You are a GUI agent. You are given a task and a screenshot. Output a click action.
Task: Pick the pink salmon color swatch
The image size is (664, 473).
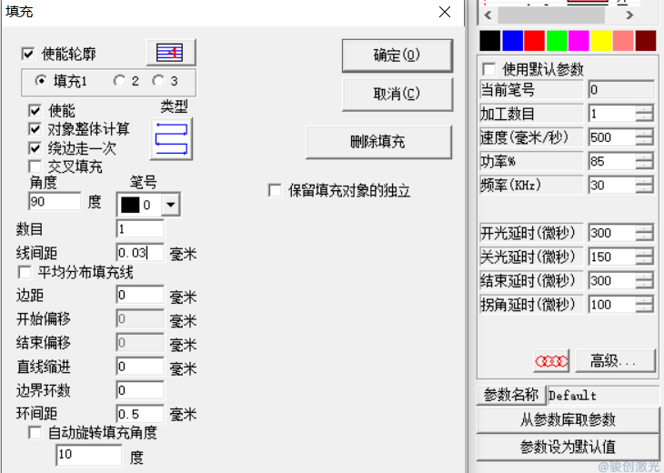(623, 41)
